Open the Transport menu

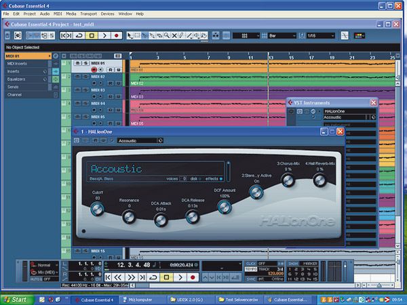click(x=88, y=14)
